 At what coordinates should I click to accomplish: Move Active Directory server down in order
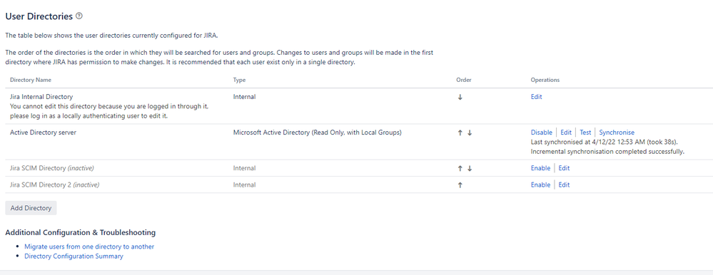click(470, 133)
